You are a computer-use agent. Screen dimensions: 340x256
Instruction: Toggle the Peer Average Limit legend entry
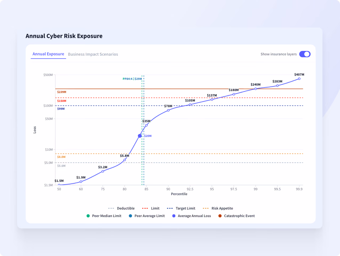(x=147, y=216)
